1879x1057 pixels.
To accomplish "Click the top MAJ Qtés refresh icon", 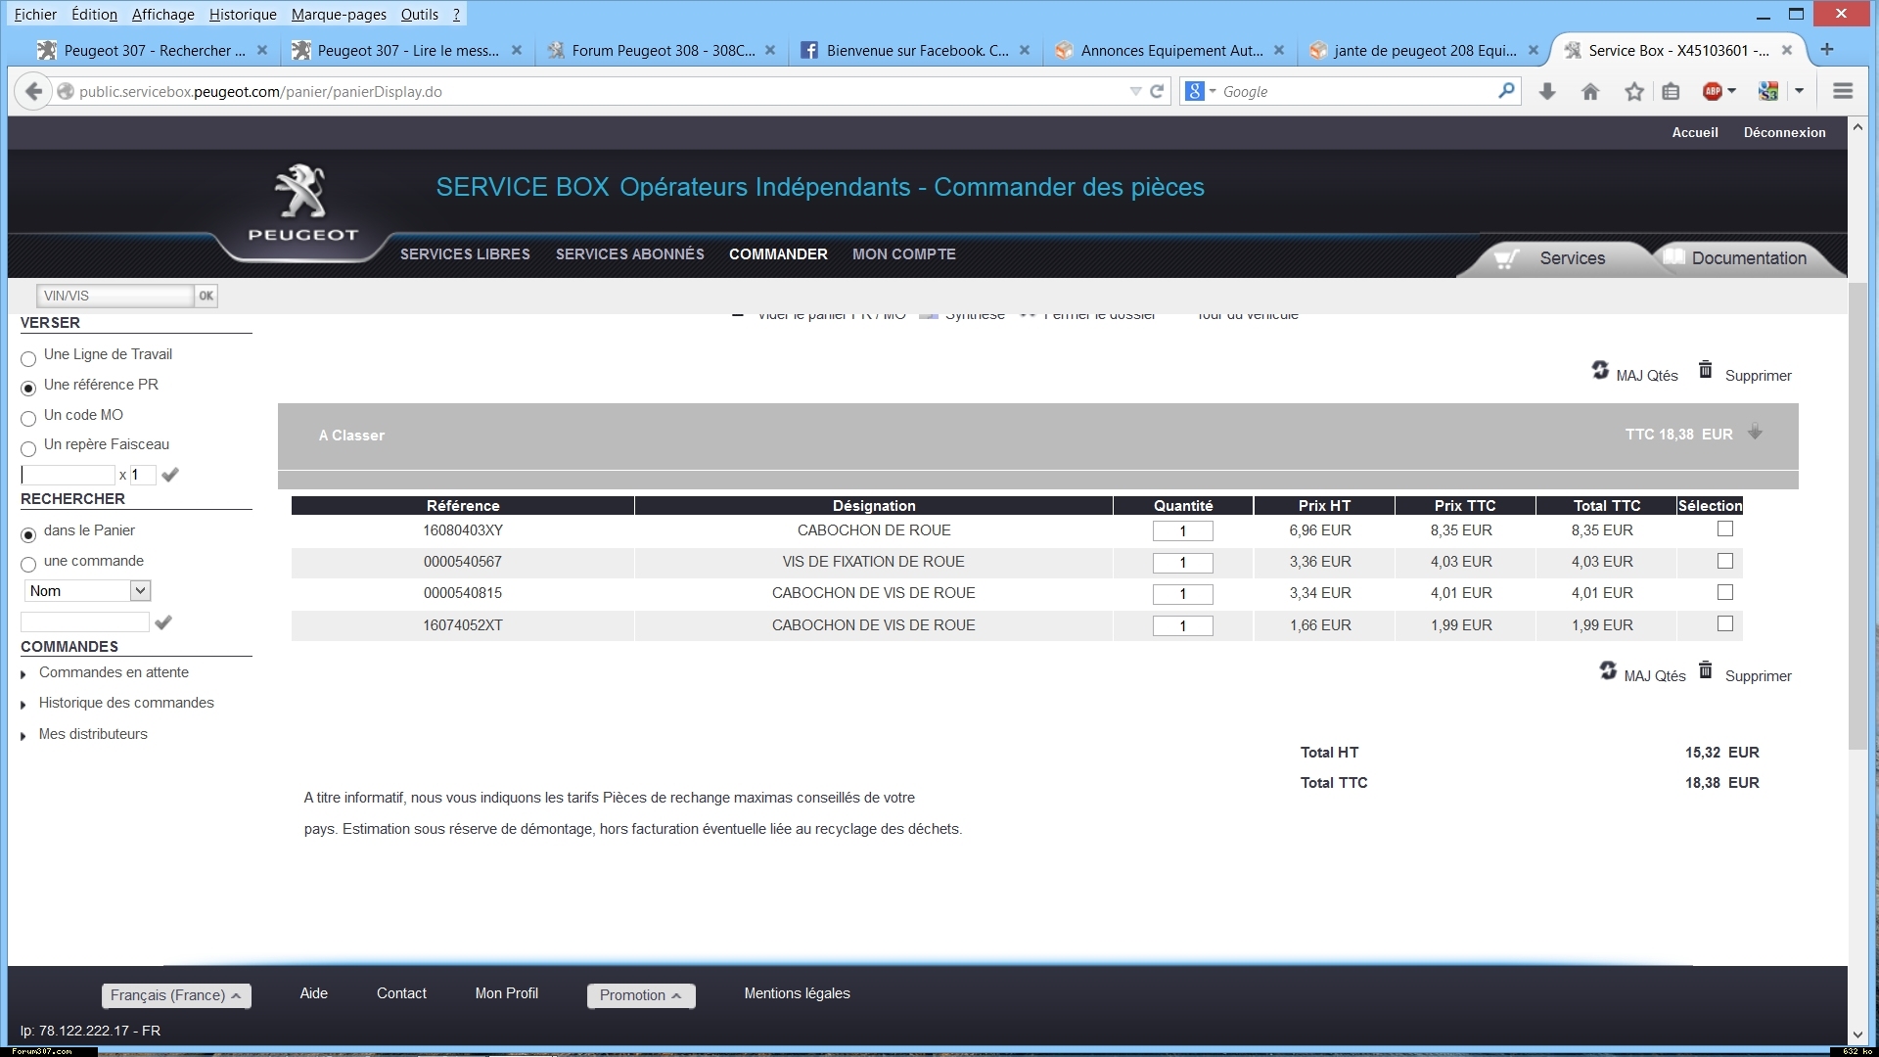I will pos(1600,370).
